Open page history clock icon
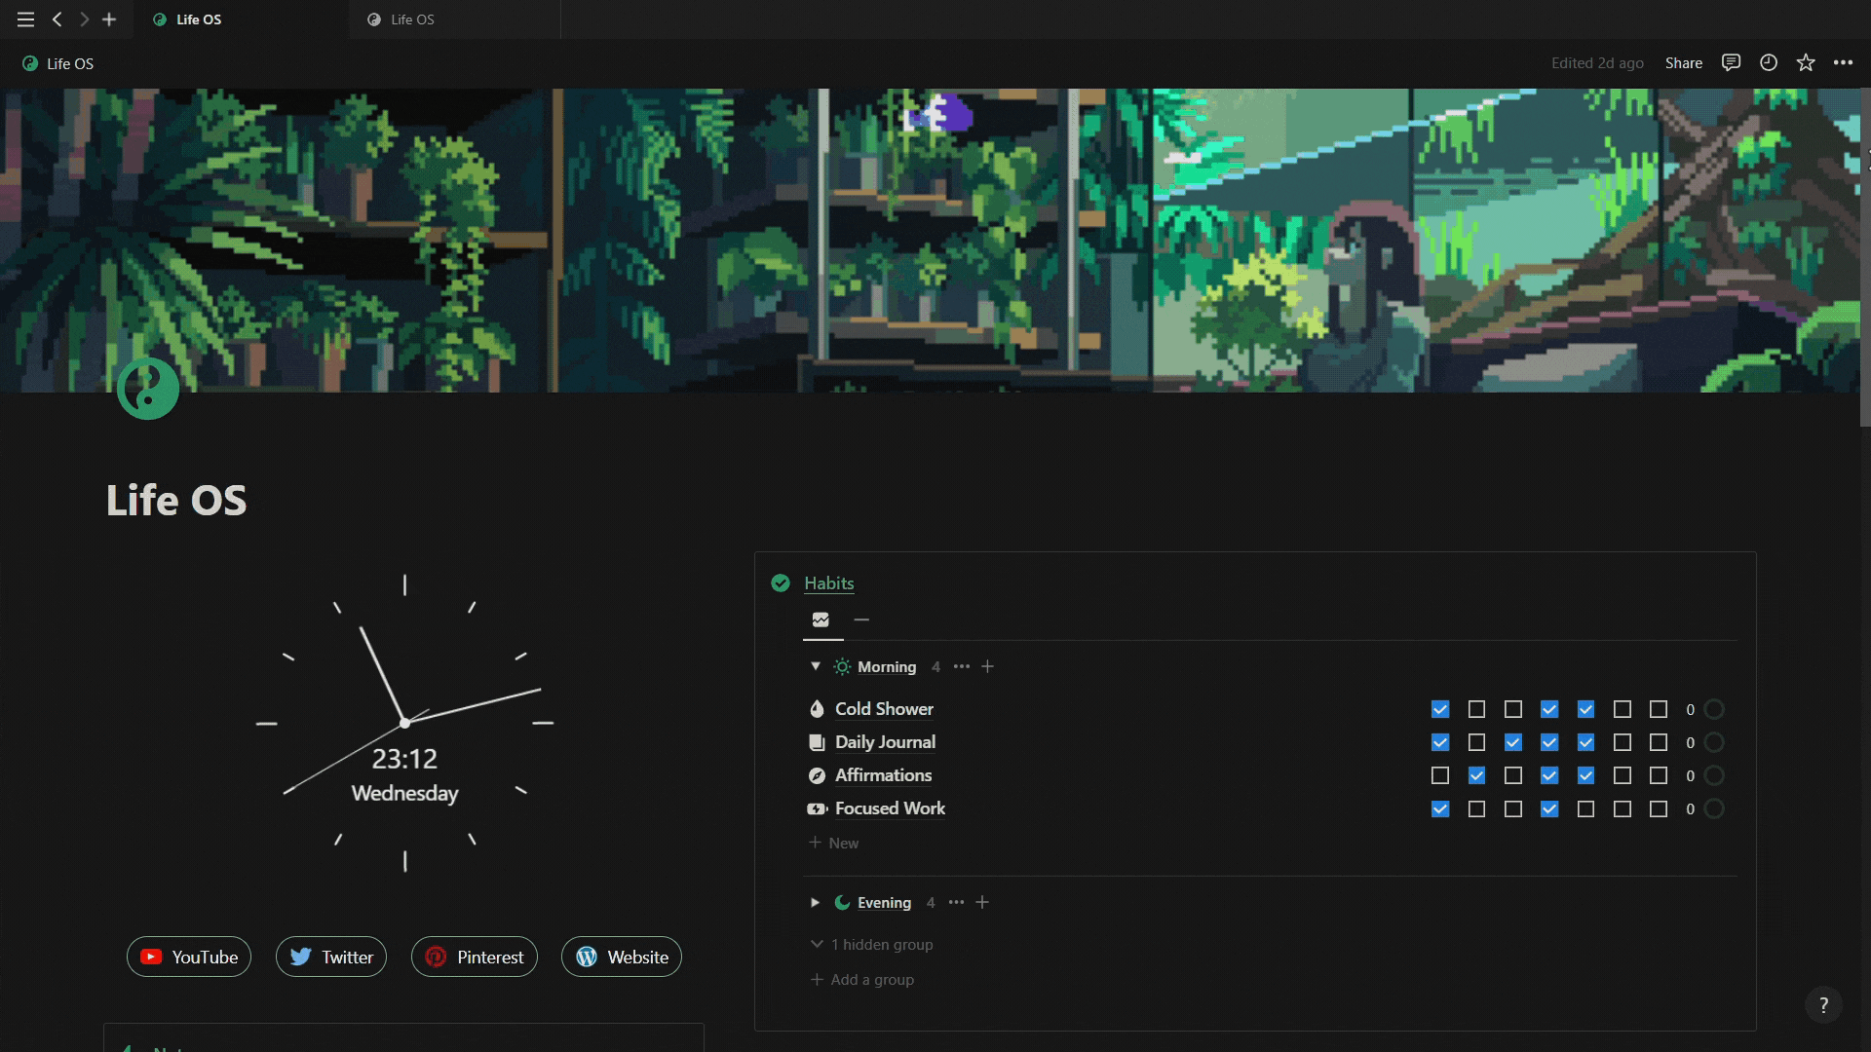 point(1769,62)
